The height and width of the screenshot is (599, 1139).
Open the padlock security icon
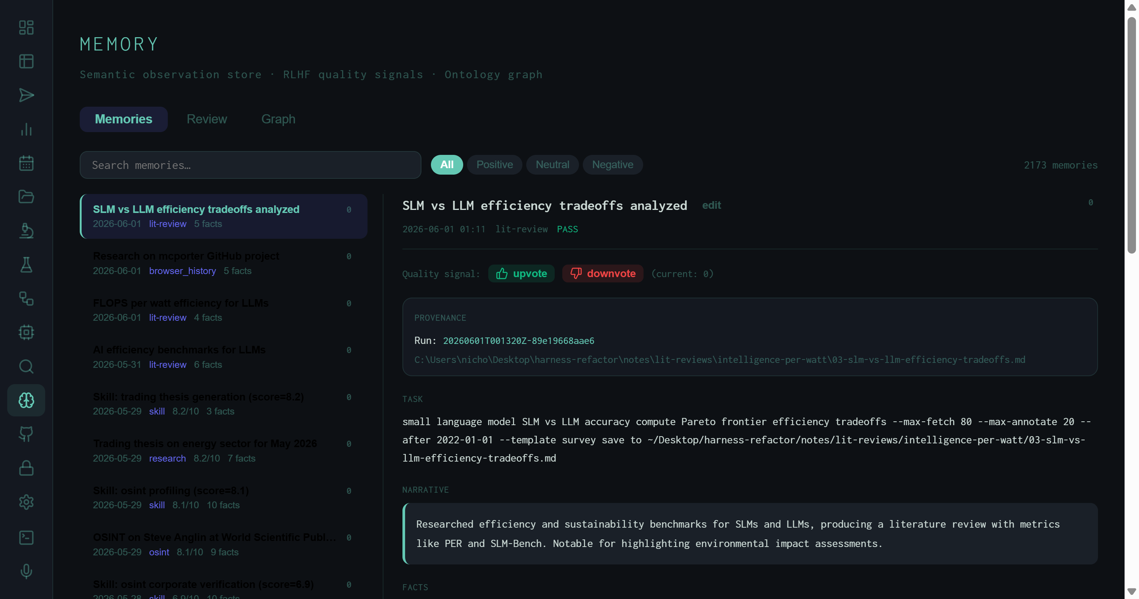tap(26, 468)
